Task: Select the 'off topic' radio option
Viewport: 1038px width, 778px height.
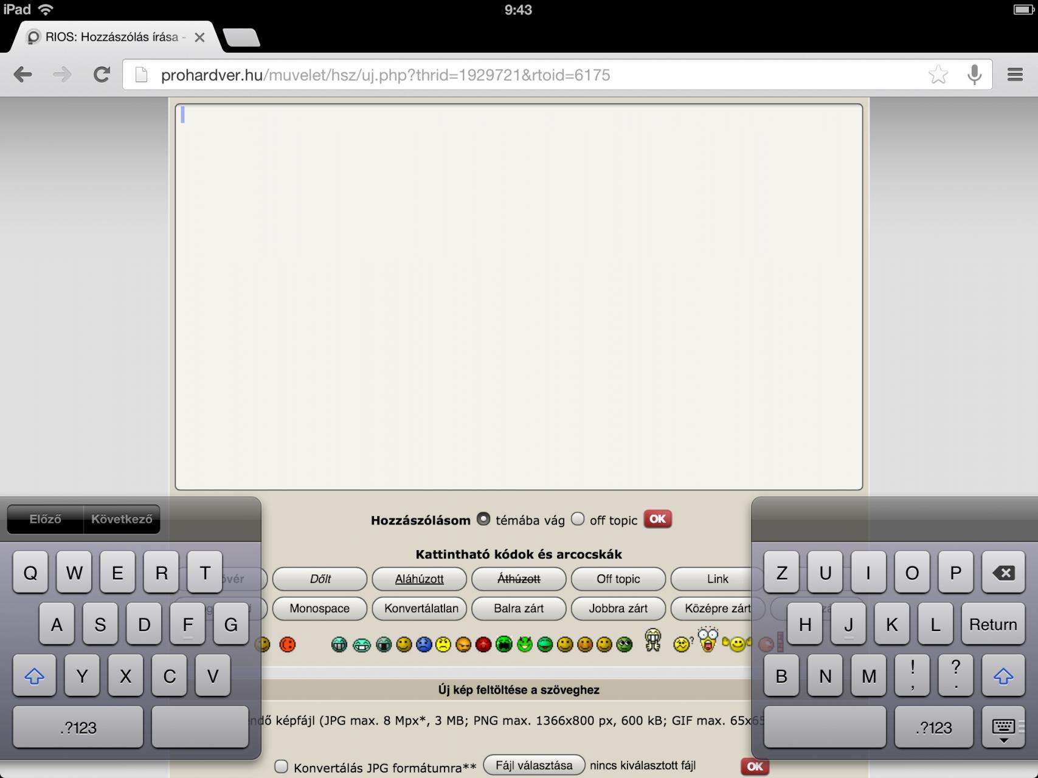Action: point(578,519)
